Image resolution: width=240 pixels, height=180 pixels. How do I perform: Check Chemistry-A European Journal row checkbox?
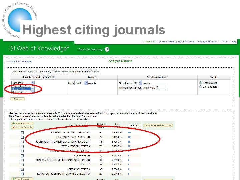pos(22,151)
